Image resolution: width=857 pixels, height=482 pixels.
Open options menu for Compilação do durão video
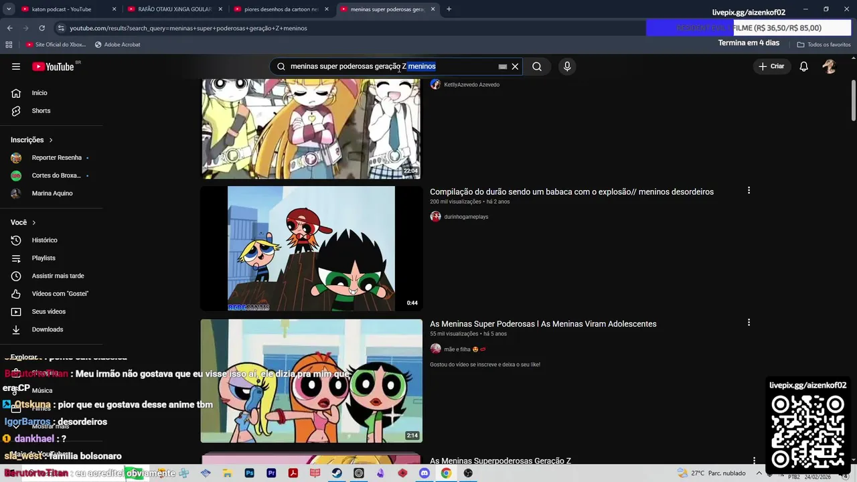pyautogui.click(x=749, y=191)
